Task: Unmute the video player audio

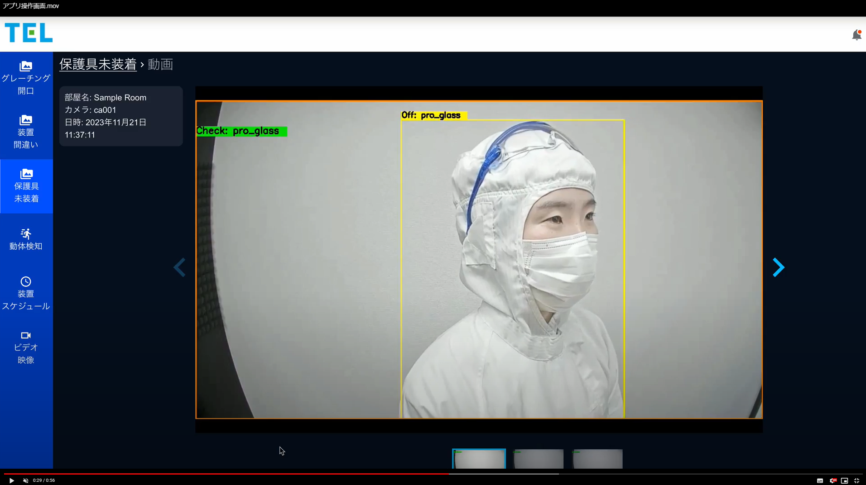Action: [26, 480]
